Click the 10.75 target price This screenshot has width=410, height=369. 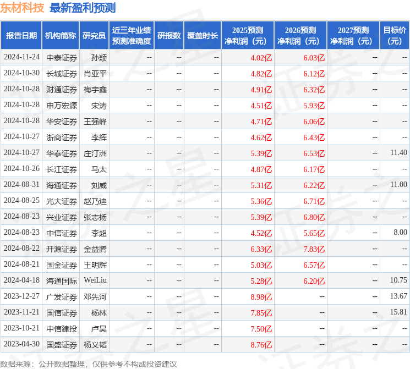click(x=399, y=280)
